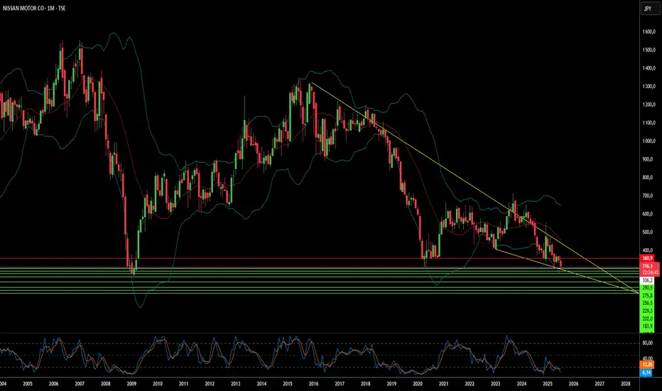
Task: Click the 1000,0 price axis label
Action: pyautogui.click(x=649, y=141)
